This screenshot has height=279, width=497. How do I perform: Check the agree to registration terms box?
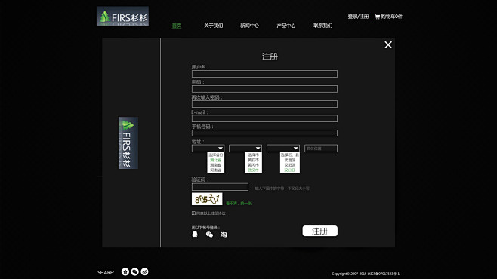(x=193, y=213)
